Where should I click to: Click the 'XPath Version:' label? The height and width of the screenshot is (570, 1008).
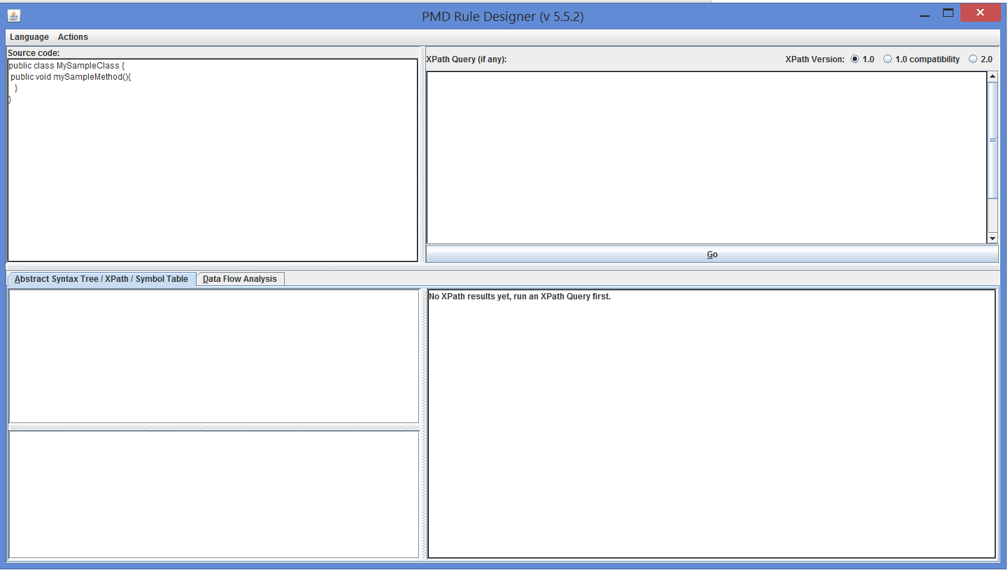pos(815,59)
